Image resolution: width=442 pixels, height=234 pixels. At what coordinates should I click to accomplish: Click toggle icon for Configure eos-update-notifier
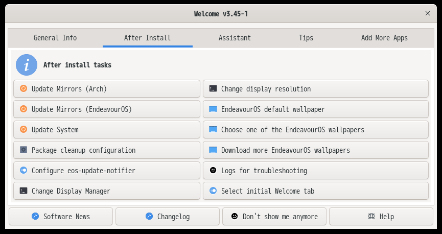[x=24, y=170]
